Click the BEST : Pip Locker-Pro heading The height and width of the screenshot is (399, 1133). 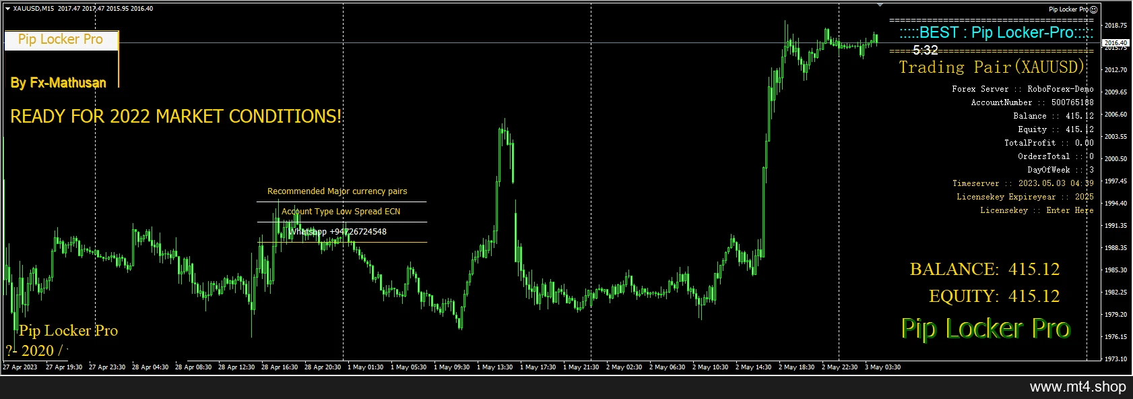[996, 32]
